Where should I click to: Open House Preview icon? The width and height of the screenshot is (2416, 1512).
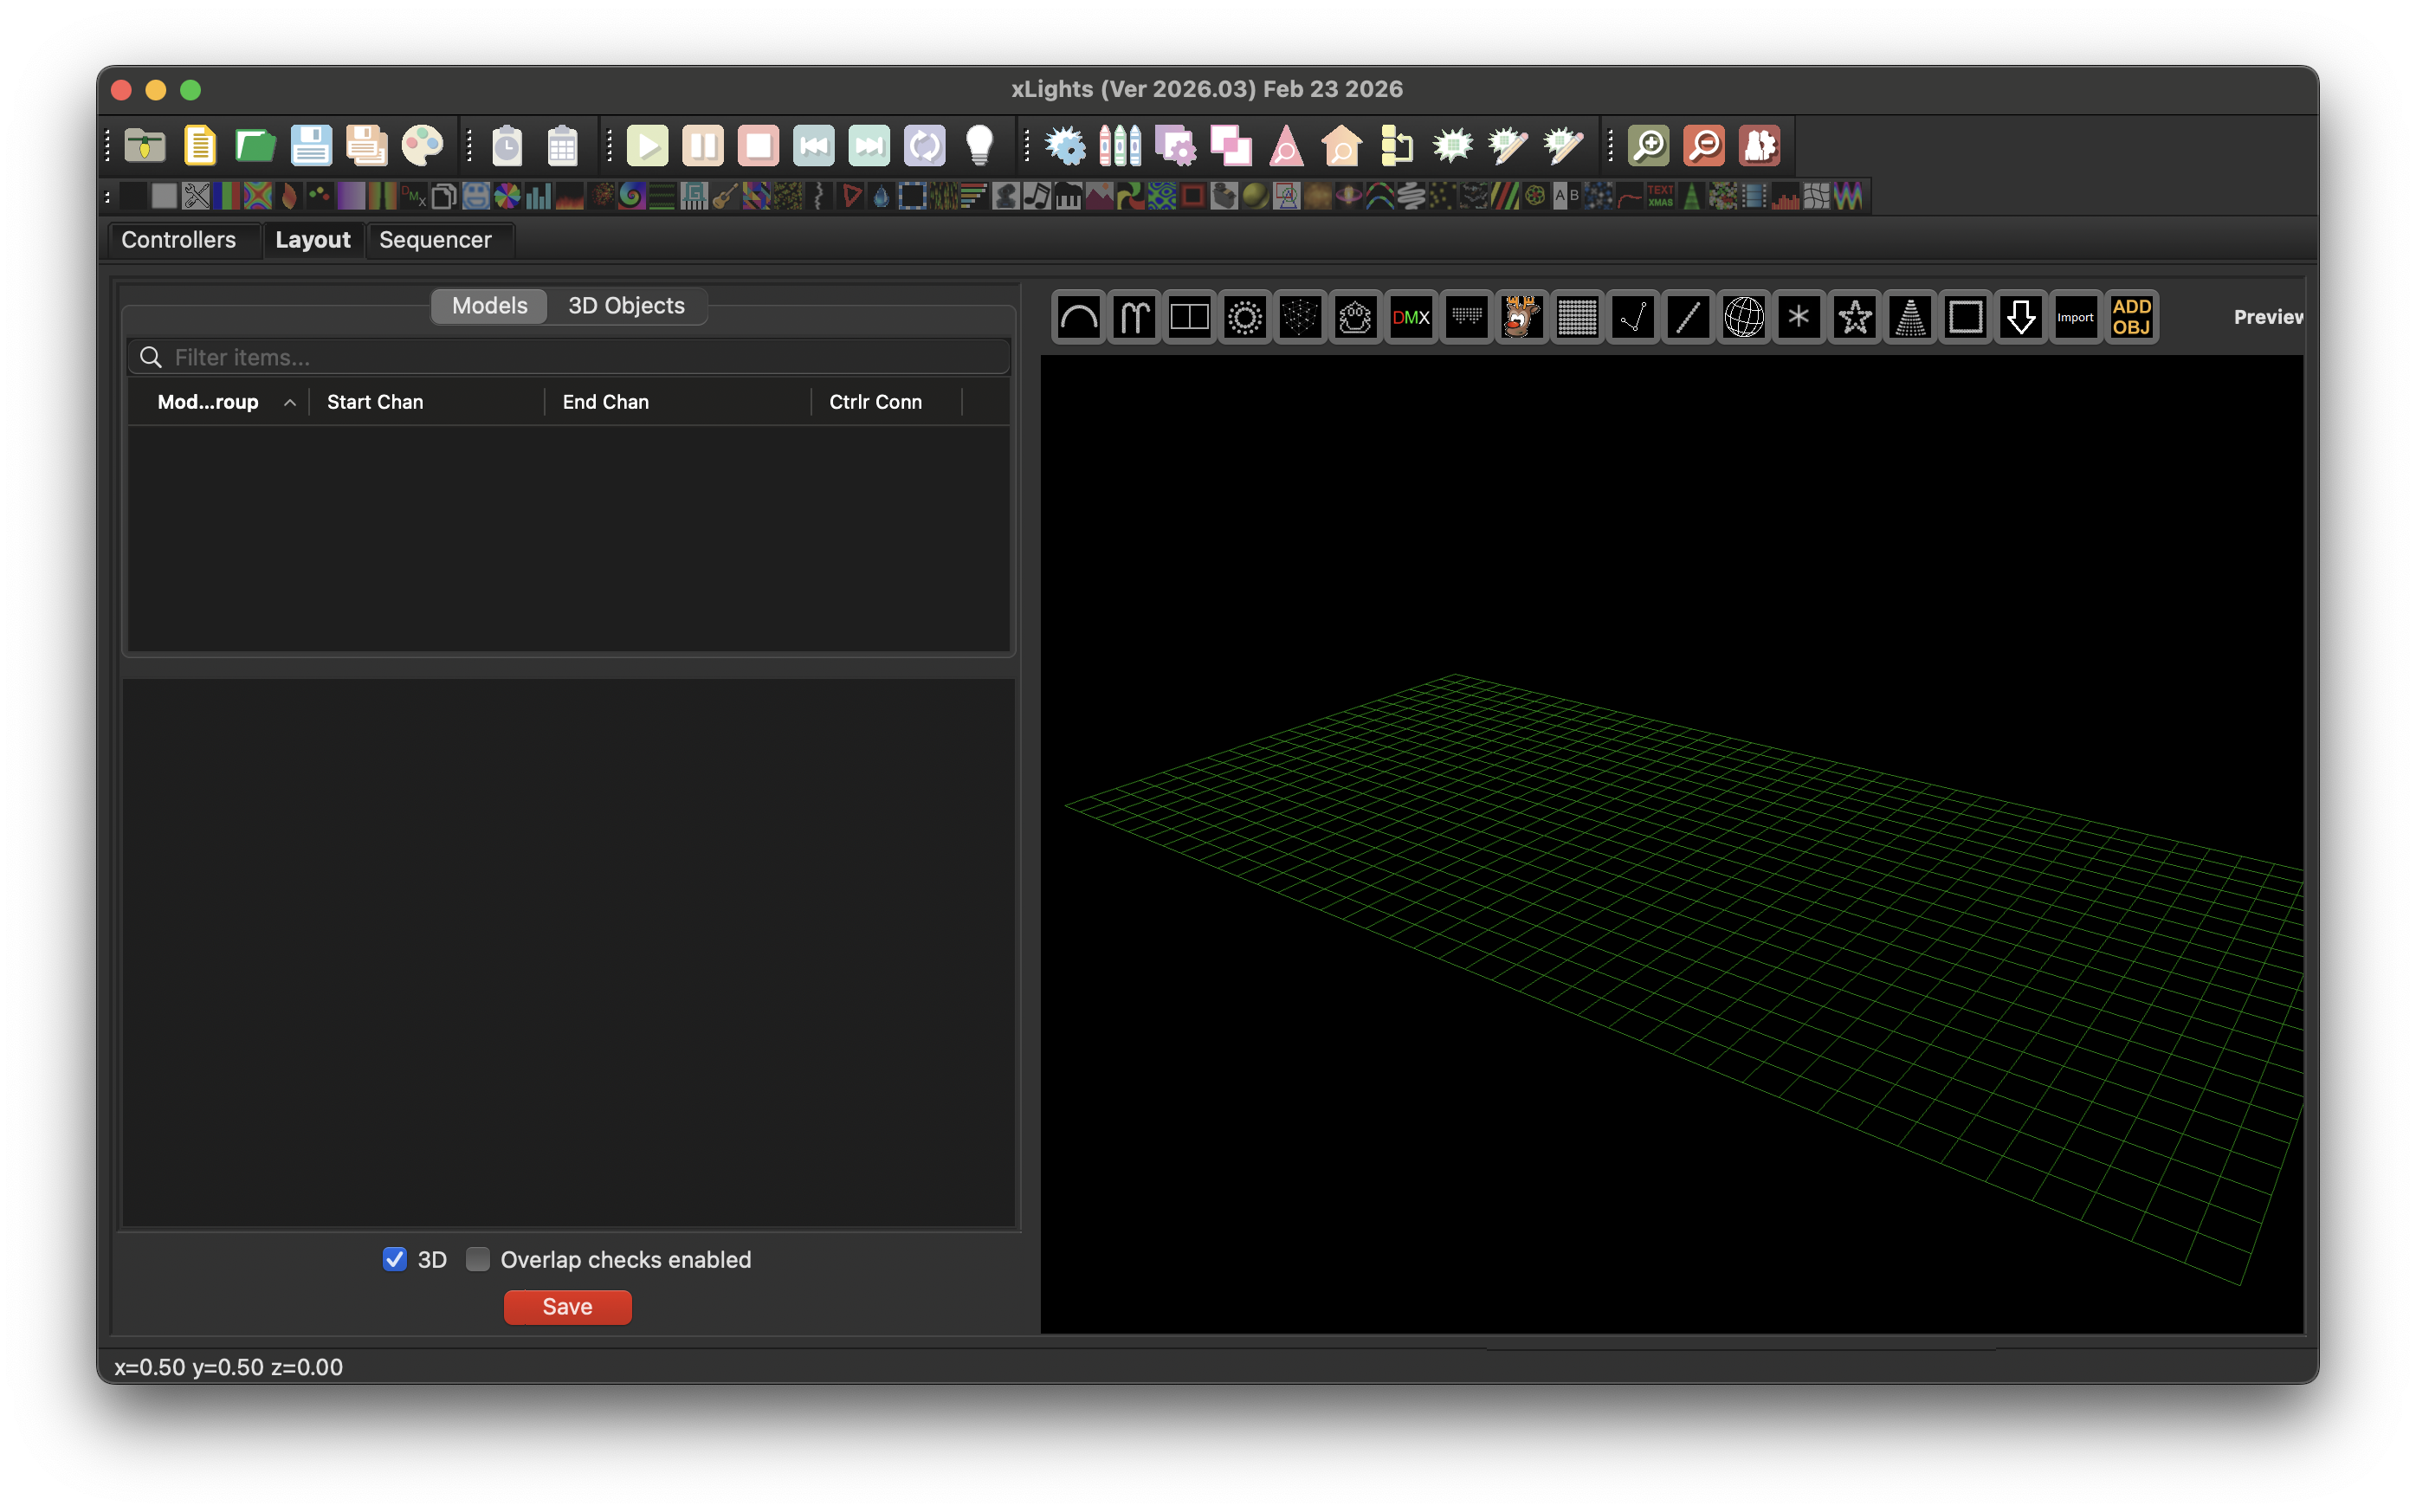click(x=1342, y=146)
